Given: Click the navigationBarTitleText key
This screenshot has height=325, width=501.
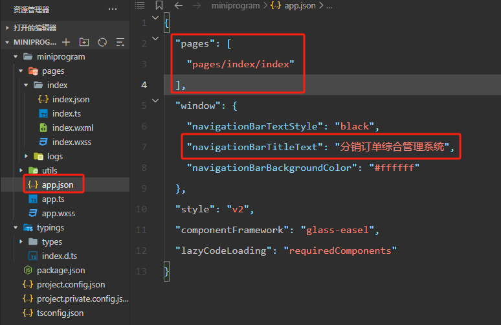Looking at the screenshot, I should click(254, 147).
